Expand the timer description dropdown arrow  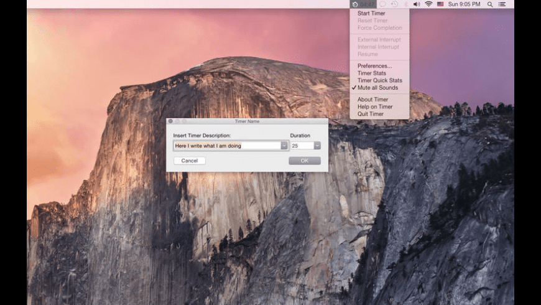click(x=284, y=146)
